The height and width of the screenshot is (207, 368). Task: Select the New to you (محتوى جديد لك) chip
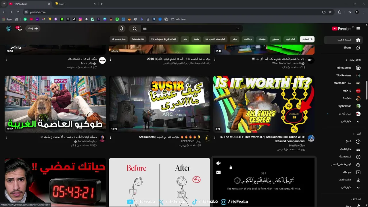point(118,39)
